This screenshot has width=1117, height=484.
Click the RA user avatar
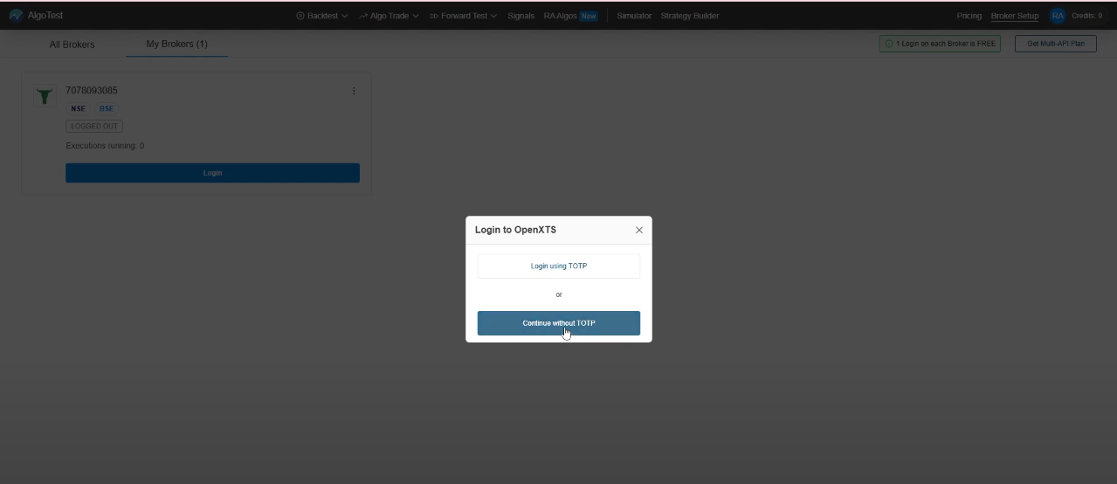[x=1058, y=16]
